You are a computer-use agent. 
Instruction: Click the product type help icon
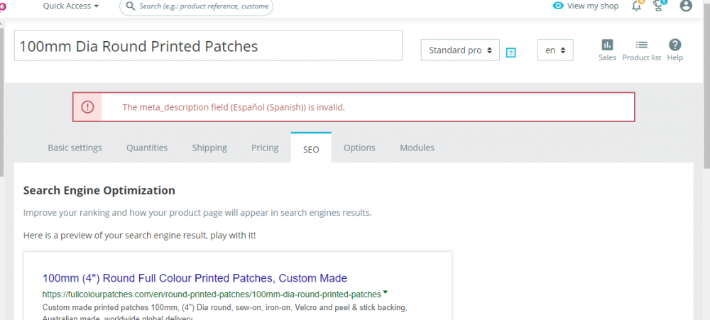[x=510, y=53]
